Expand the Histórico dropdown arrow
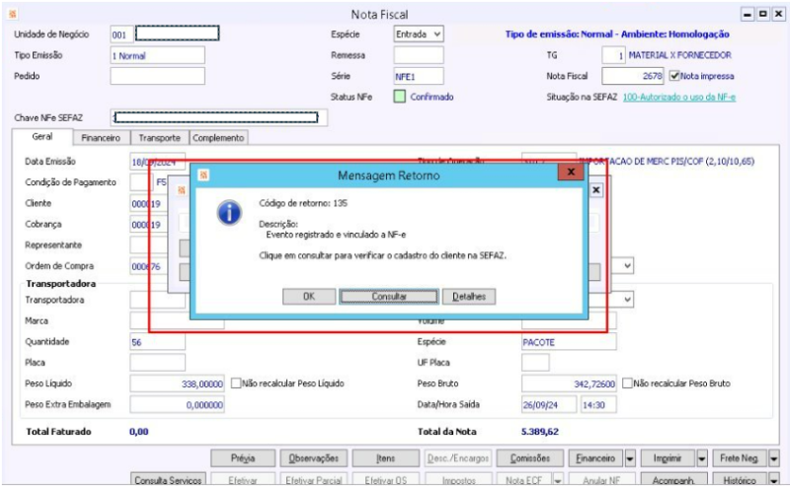This screenshot has width=790, height=486. click(x=774, y=480)
